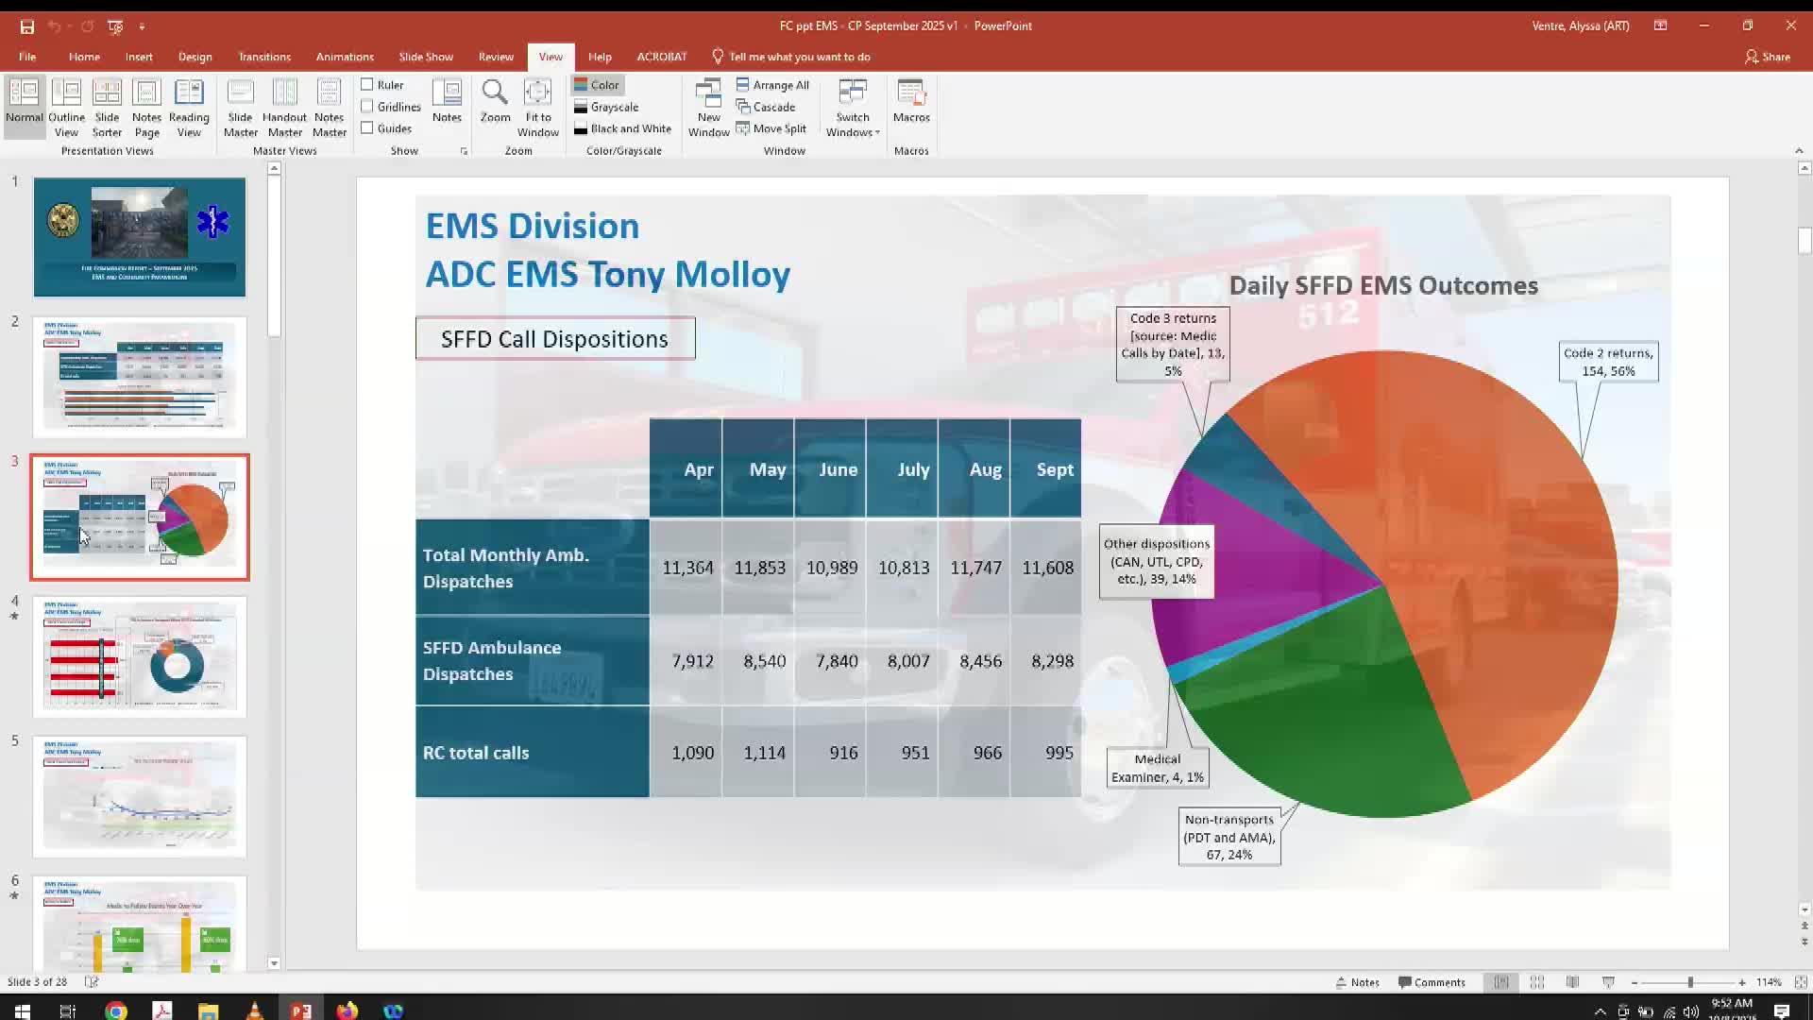
Task: Open the Transitions tab
Action: (264, 57)
